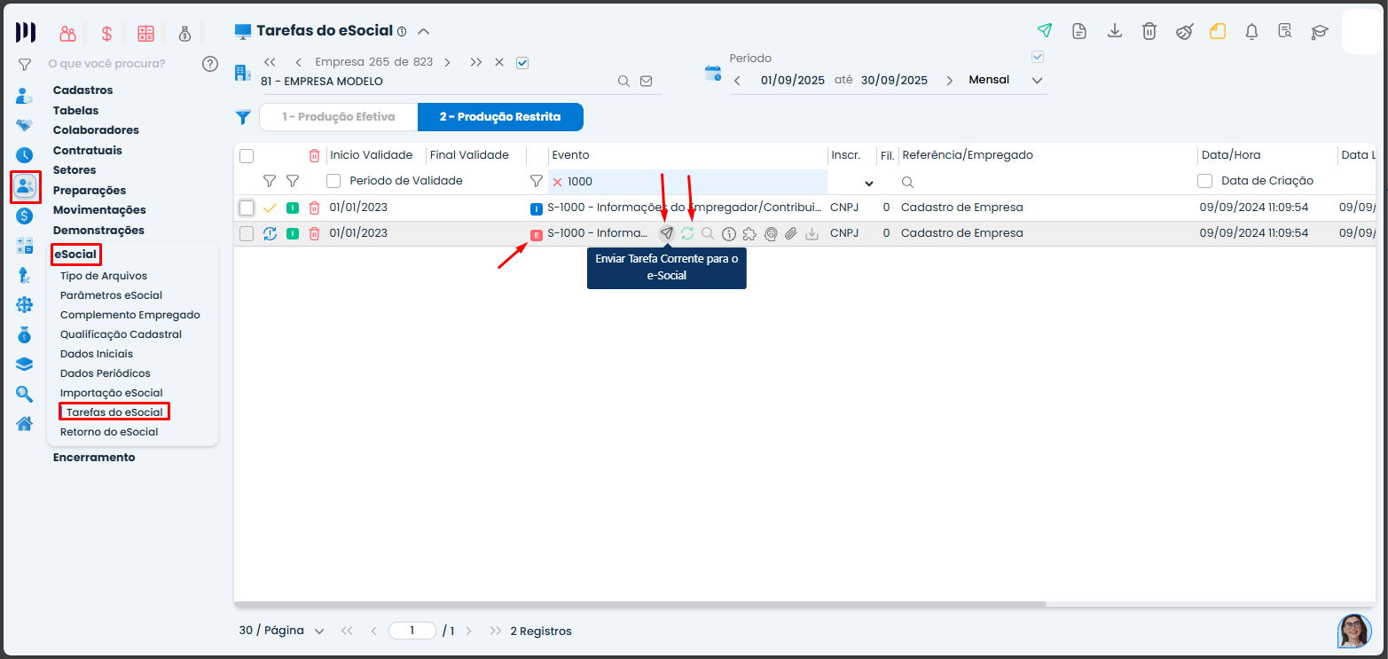Toggle the checkbox next to company navigation
The width and height of the screenshot is (1388, 659).
(x=522, y=62)
